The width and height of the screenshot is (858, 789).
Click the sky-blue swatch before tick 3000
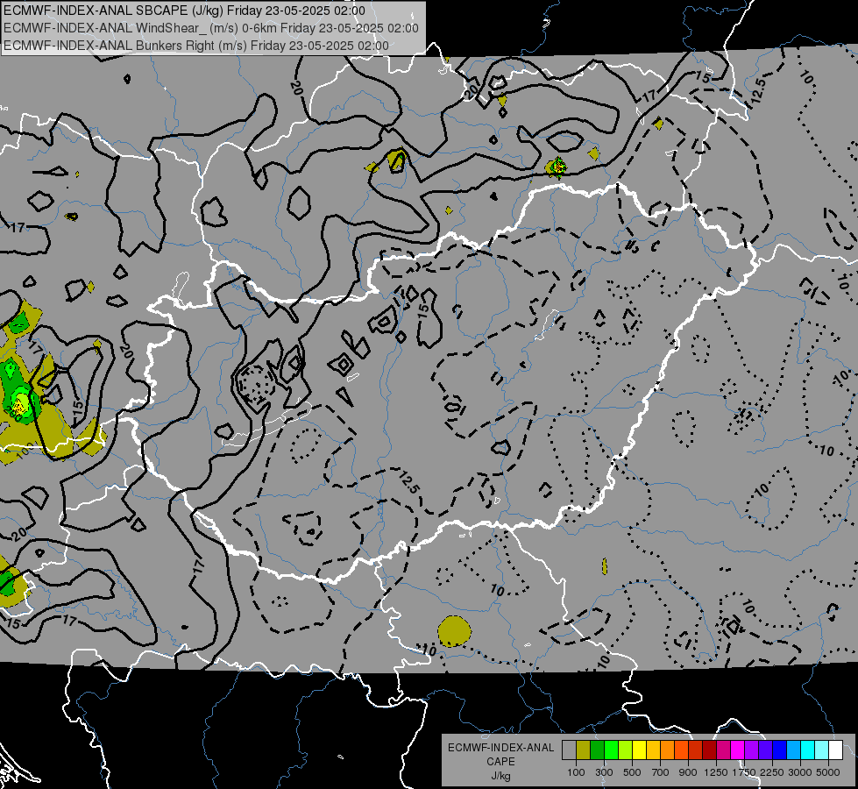coord(794,750)
